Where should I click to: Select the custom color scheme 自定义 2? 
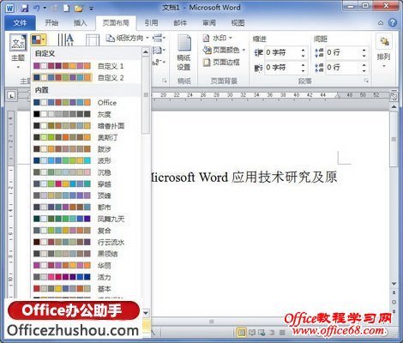pyautogui.click(x=87, y=77)
